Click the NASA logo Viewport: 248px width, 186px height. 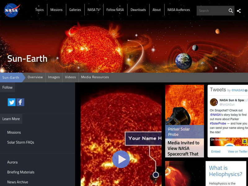(x=12, y=11)
